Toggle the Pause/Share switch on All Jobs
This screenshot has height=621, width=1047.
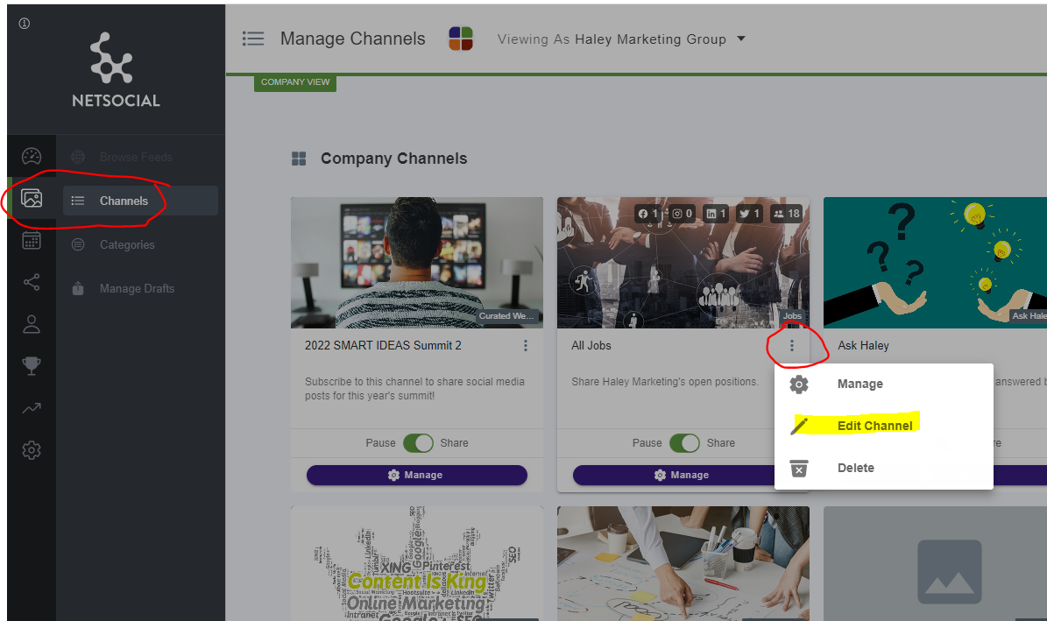pyautogui.click(x=684, y=442)
